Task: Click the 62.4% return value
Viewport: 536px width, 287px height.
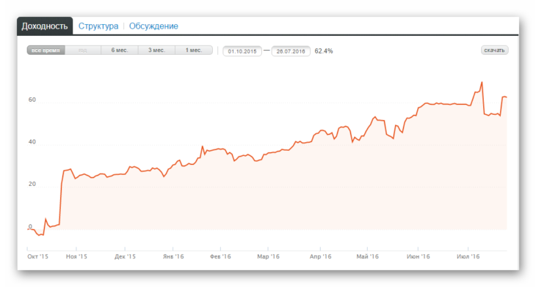Action: 323,51
